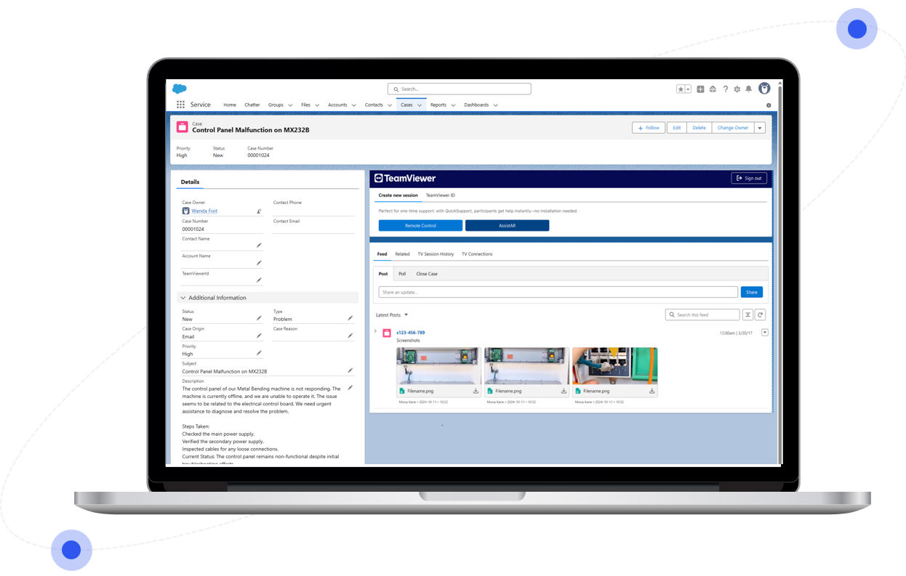906x576 pixels.
Task: Click the info icon in navigation bar
Action: tap(769, 105)
